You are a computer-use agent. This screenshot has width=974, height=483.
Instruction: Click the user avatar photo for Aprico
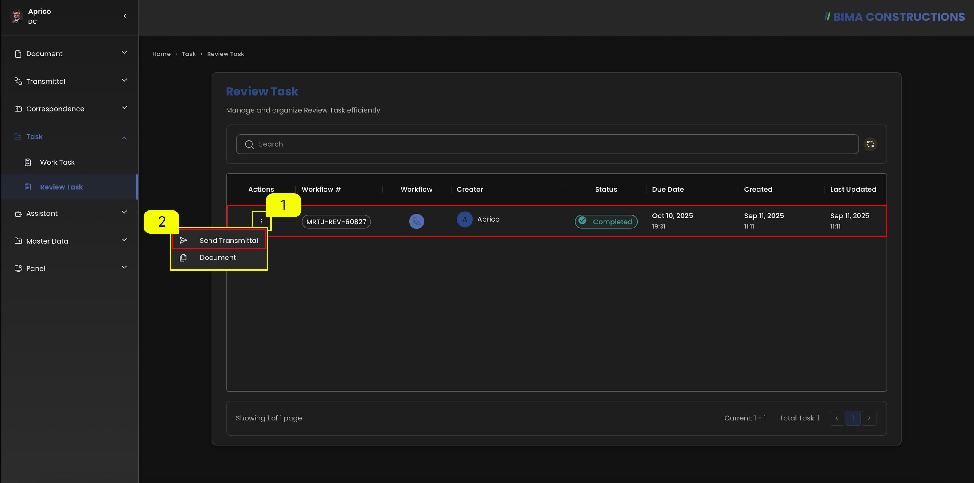16,16
